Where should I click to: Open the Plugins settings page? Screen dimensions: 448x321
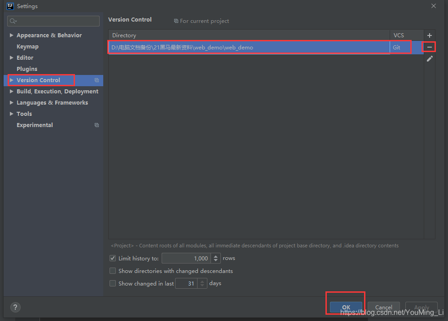(x=27, y=69)
